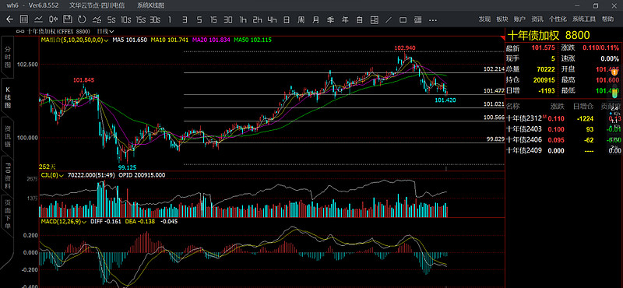Open the multi-window layout icon

374,19
